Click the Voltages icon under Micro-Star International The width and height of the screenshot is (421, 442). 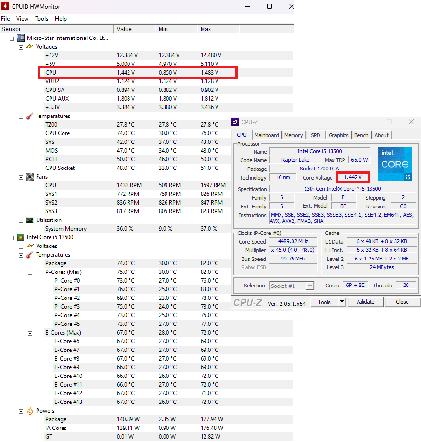point(29,47)
